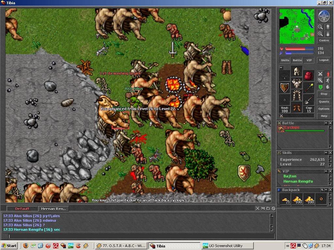Screen dimensions: 334x250
Task: Click the Cyclops green health bar
Action: (x=305, y=131)
